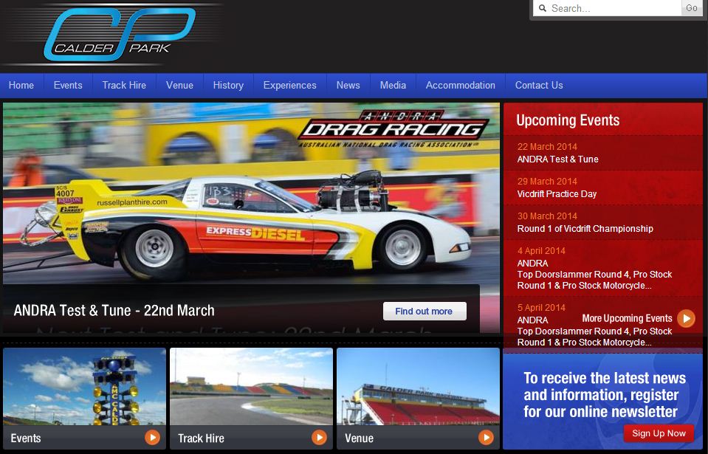Image resolution: width=708 pixels, height=454 pixels.
Task: Open the 5 April 2014 ANDRA event
Action: point(594,331)
